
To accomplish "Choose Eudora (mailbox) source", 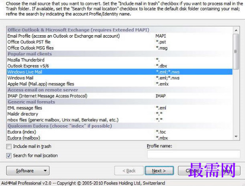I will pos(120,138).
